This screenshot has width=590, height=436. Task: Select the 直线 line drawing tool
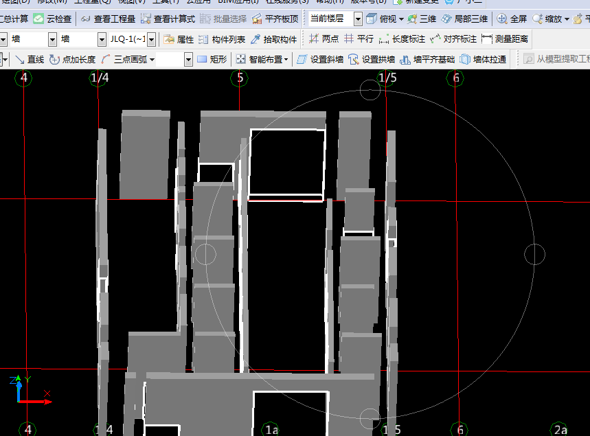pos(30,60)
